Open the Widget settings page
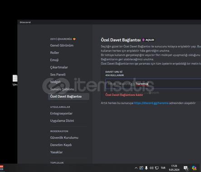This screenshot has height=172, width=201. [x=55, y=82]
